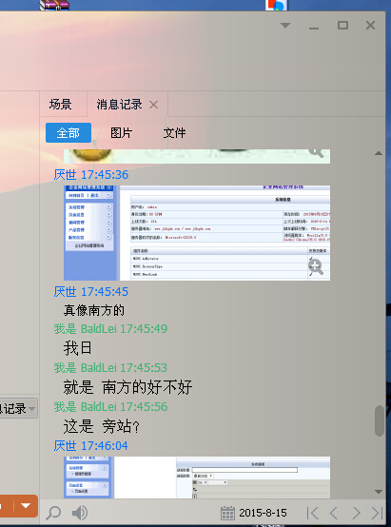Show 全部 message records
Screen dimensions: 391x527
[68, 133]
